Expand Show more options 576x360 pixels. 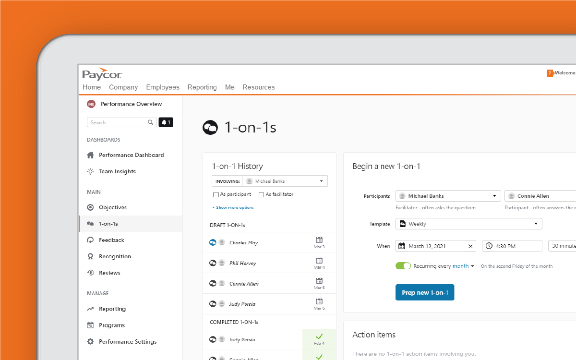tap(233, 207)
